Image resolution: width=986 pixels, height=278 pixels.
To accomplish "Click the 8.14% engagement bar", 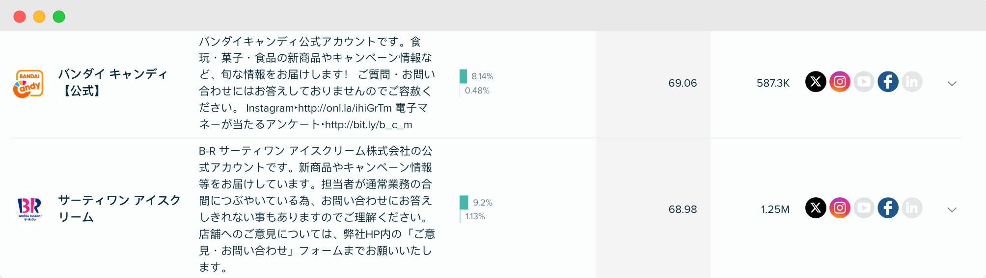I will tap(464, 76).
